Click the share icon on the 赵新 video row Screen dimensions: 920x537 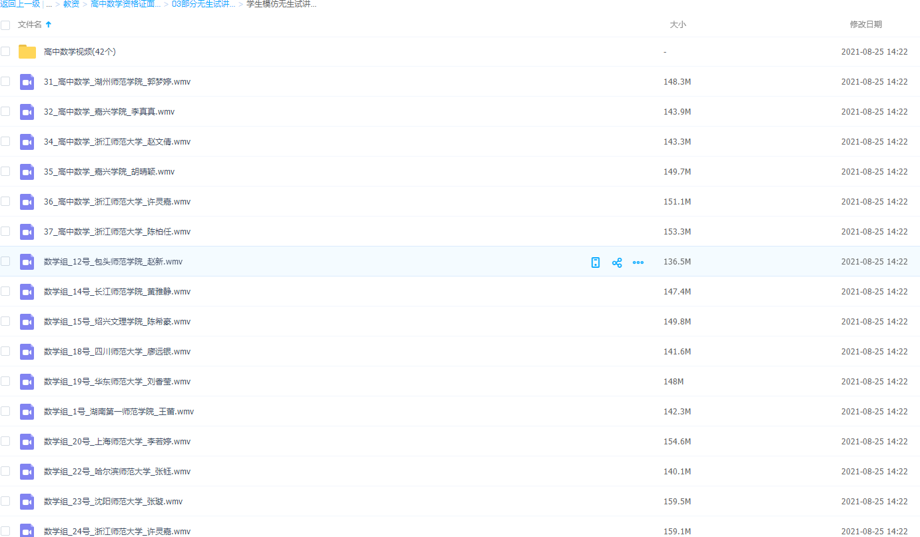tap(617, 263)
